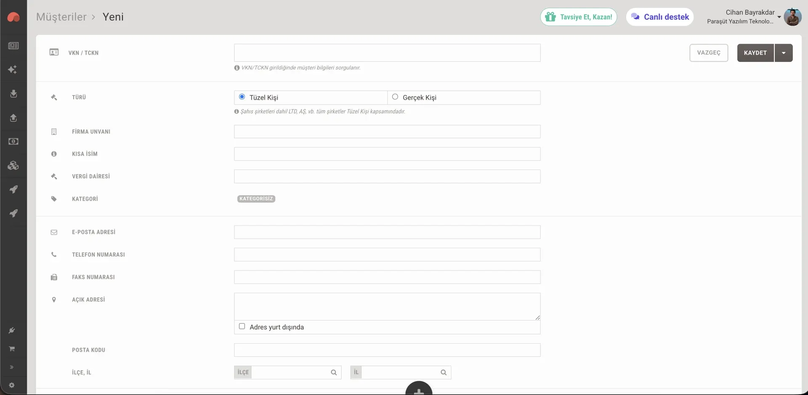Check the Adres yurt dışında checkbox
808x395 pixels.
tap(242, 326)
